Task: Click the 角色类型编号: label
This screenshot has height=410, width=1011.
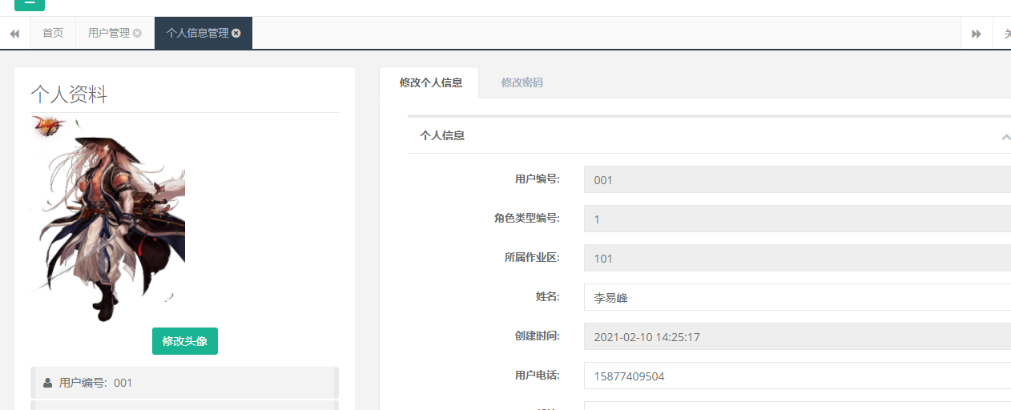Action: (526, 218)
